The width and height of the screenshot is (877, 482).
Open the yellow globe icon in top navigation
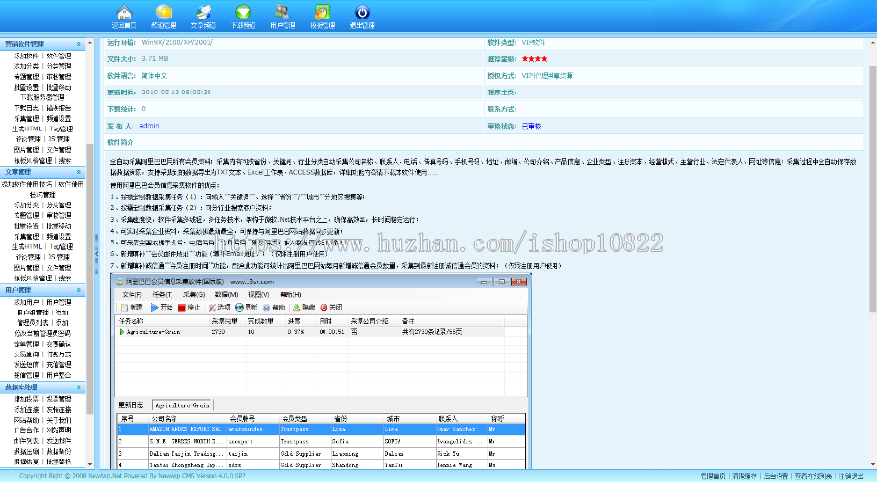point(163,13)
